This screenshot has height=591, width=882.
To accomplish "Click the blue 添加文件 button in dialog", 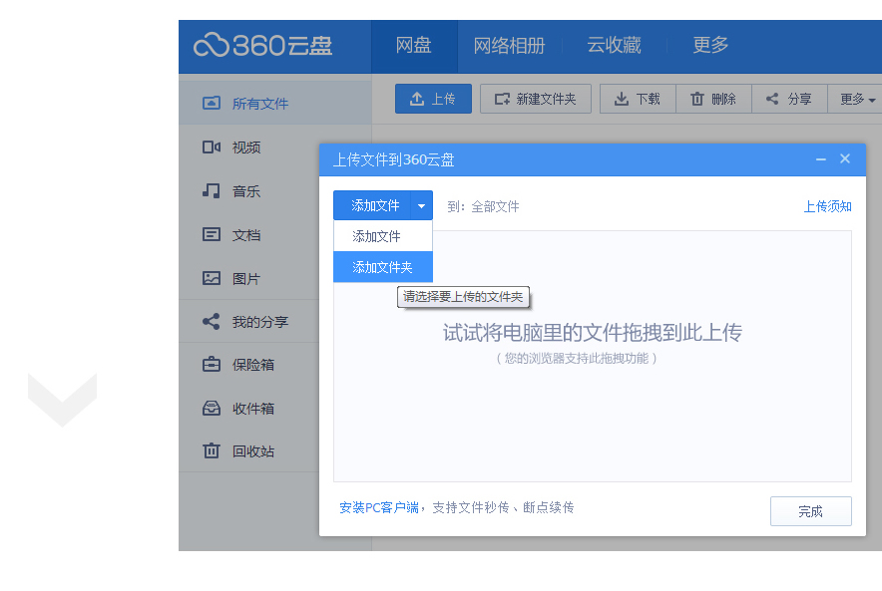I will (x=372, y=205).
